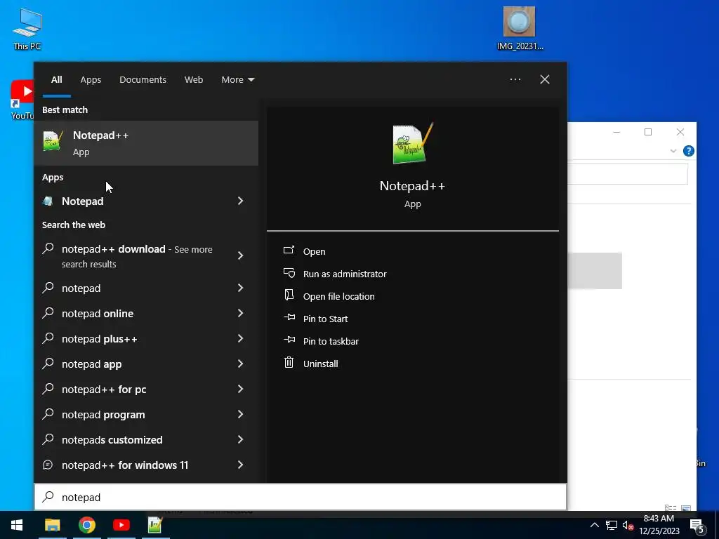Click chat icon beside 'notepad++ for windows 11'
This screenshot has height=539, width=719.
click(x=48, y=465)
